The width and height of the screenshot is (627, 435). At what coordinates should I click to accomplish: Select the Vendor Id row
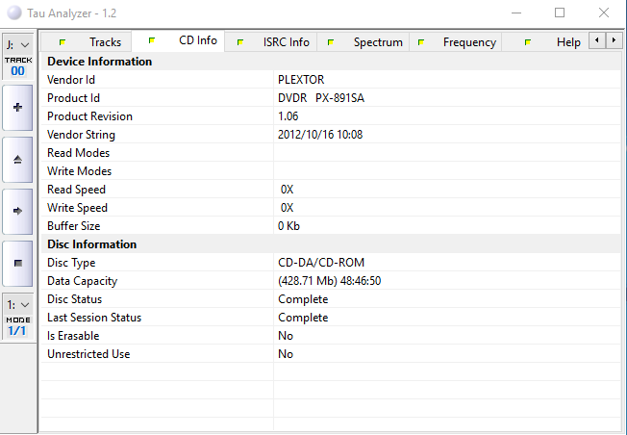pos(157,80)
